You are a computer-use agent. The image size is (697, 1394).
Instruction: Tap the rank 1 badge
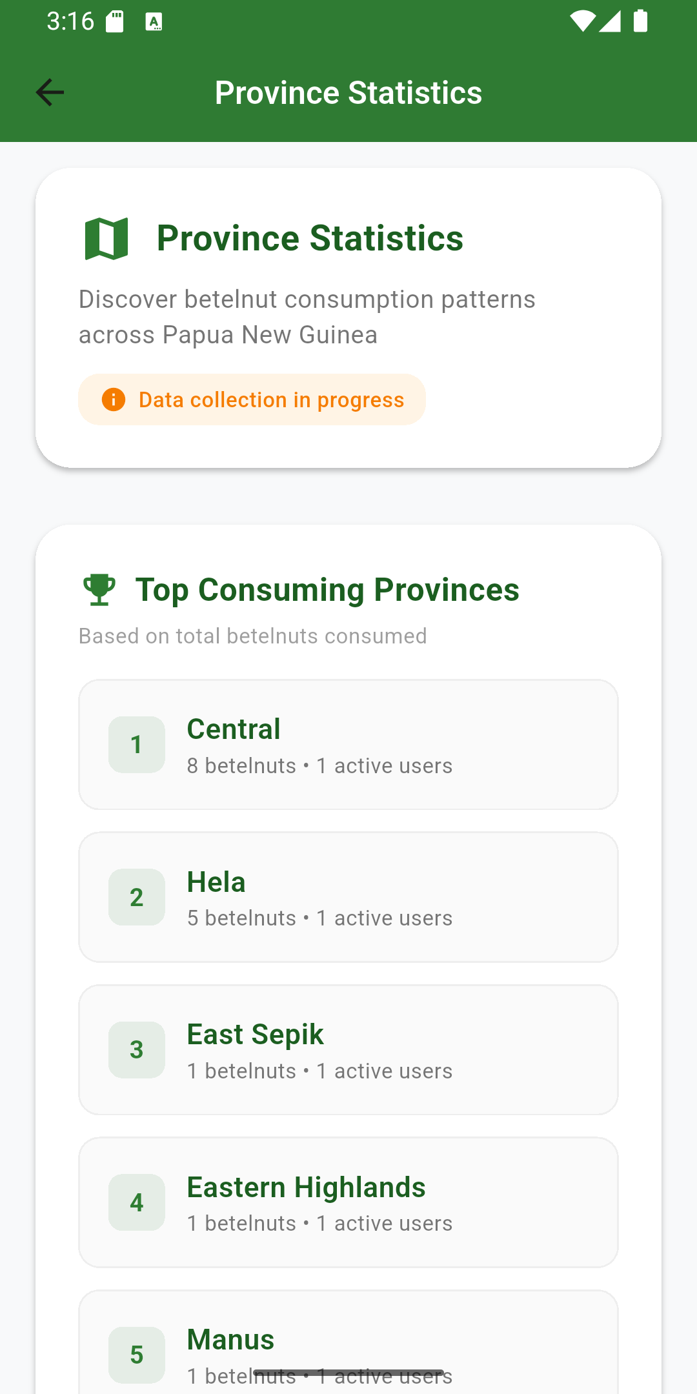(137, 745)
